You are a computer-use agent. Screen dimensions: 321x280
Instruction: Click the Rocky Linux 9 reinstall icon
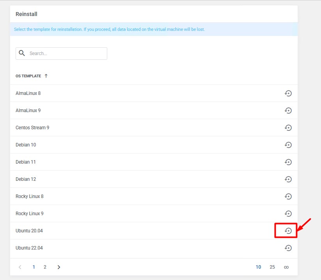point(288,214)
